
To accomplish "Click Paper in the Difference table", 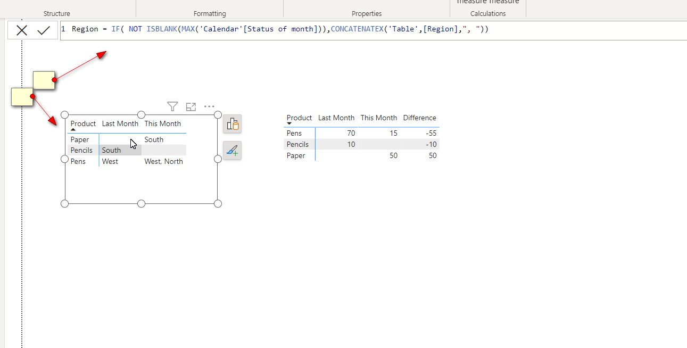I will pyautogui.click(x=296, y=155).
